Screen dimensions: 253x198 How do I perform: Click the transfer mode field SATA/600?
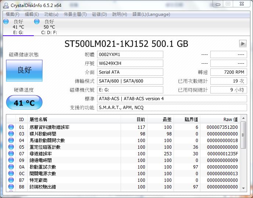point(130,81)
